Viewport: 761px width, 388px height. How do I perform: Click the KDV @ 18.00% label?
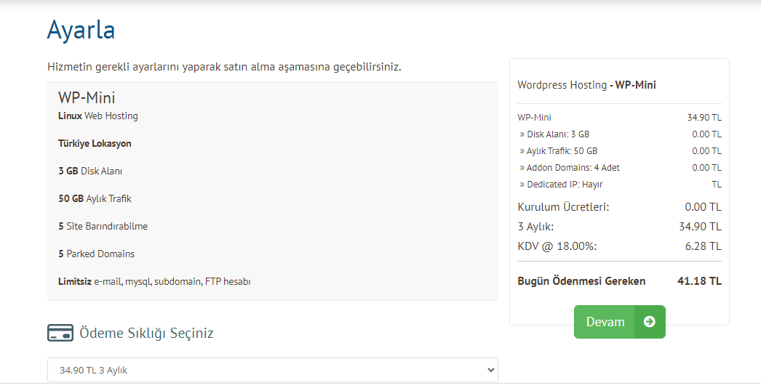[x=557, y=246]
